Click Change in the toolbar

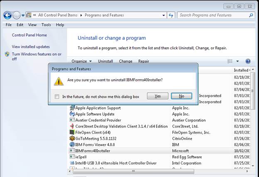[x=125, y=61]
